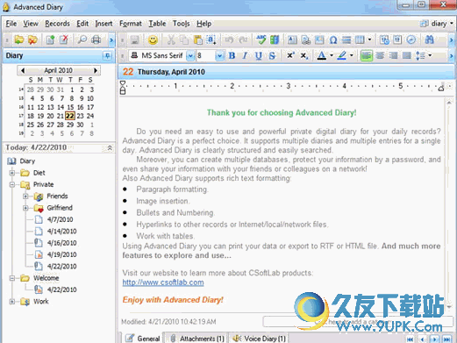The height and width of the screenshot is (343, 457).
Task: Click the magnifier search icon
Action: 82,39
